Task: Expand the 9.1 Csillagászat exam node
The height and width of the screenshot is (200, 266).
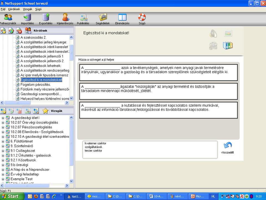Action: [3, 151]
